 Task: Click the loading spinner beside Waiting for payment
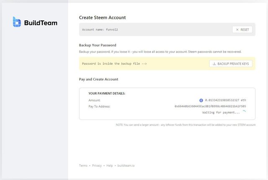[244, 112]
